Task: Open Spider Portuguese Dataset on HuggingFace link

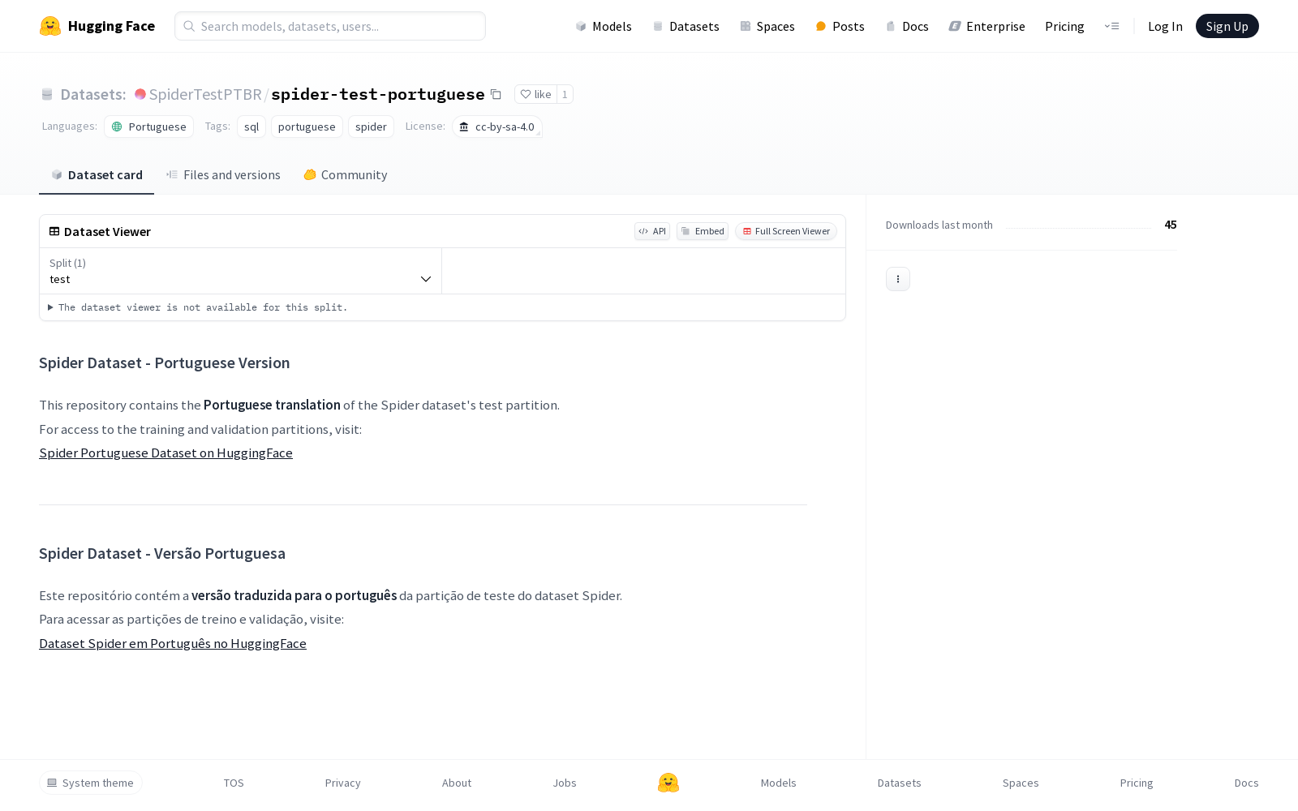Action: pos(165,453)
